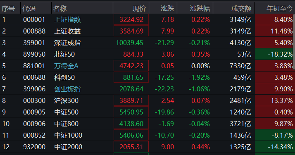Open the 上证指数 link
The height and width of the screenshot is (155, 295).
click(67, 19)
